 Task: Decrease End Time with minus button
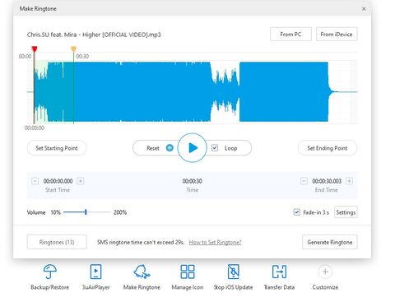pyautogui.click(x=304, y=181)
